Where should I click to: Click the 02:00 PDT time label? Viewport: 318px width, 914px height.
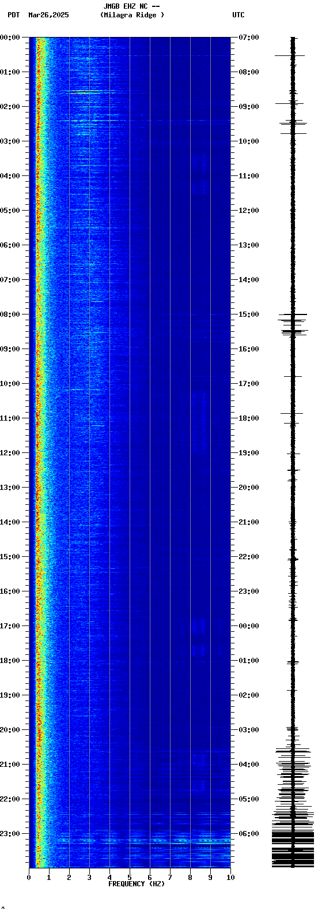coord(10,107)
